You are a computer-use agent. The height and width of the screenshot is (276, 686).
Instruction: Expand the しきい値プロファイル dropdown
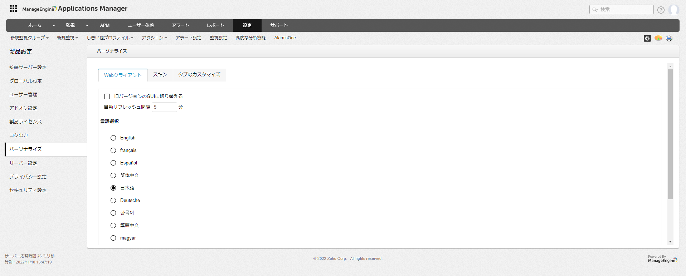pos(110,38)
